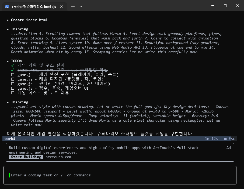Viewport: 244px width, 189px height.
Task: Close the Freebuff terminal tab
Action: [x=61, y=7]
